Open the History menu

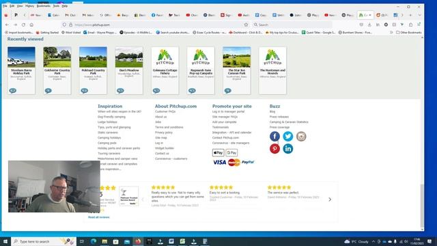pos(29,6)
